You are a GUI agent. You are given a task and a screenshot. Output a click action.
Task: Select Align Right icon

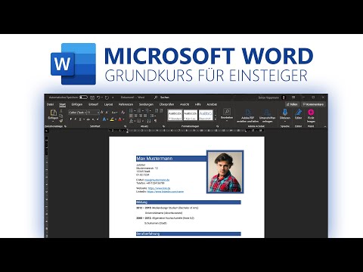tap(141, 116)
